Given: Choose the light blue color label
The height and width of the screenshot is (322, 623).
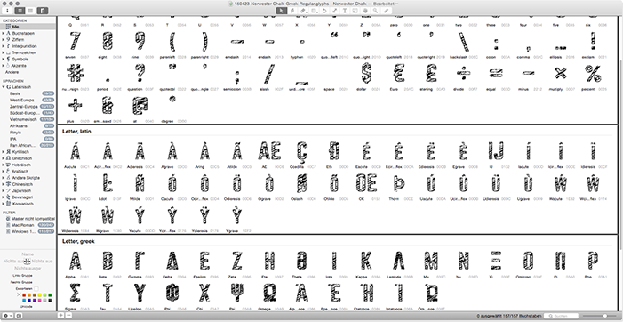Looking at the screenshot, I should coord(24,301).
